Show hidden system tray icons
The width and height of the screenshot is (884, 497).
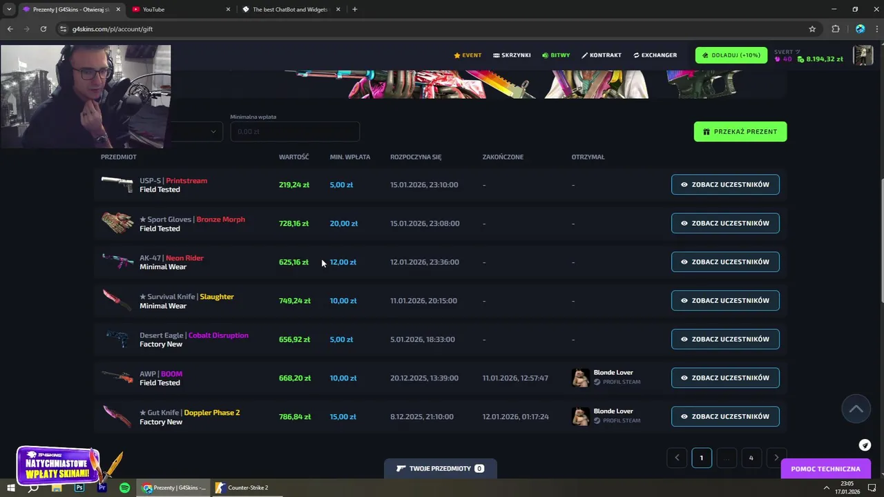pos(826,488)
